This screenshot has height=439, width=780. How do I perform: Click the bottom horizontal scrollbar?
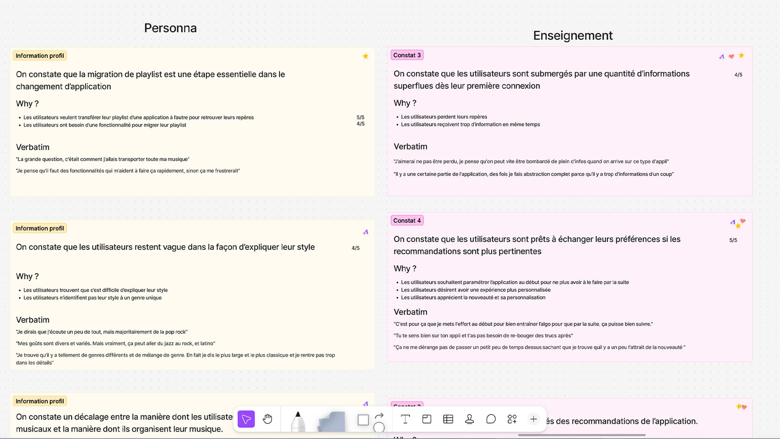pos(582,435)
